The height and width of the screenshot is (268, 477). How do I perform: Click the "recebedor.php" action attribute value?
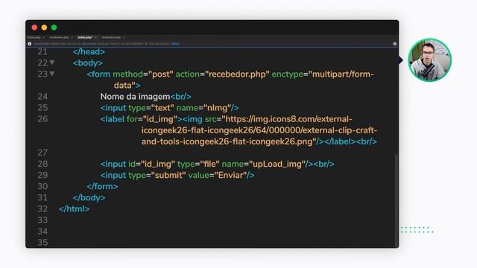(x=237, y=74)
